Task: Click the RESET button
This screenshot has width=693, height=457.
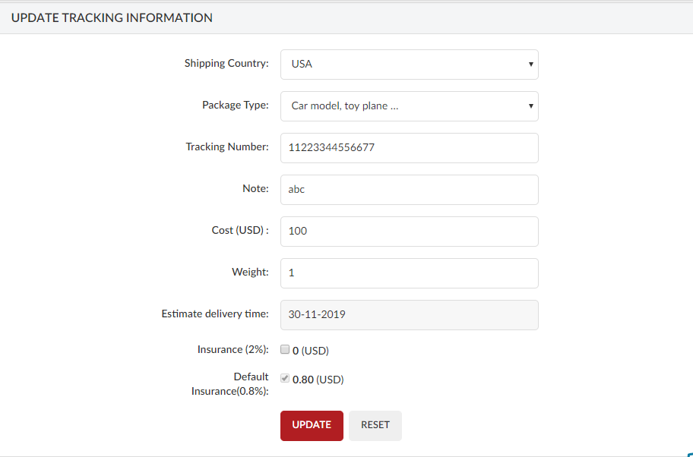Action: [375, 426]
